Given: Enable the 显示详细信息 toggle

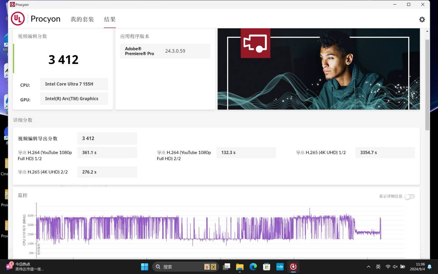Looking at the screenshot, I should tap(410, 197).
